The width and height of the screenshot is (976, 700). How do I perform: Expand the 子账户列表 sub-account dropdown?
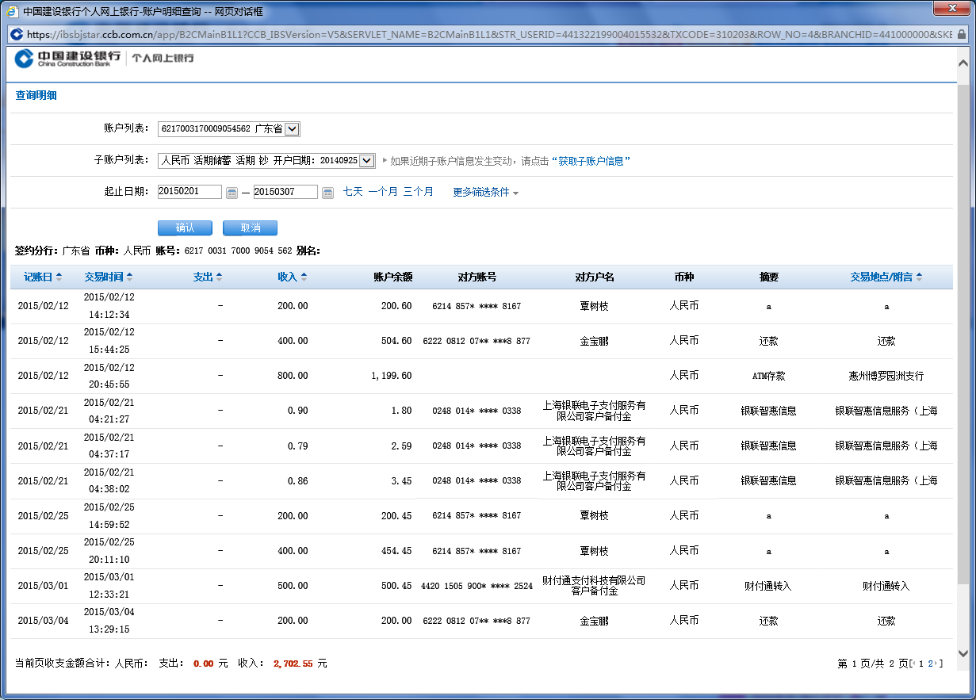tap(366, 161)
